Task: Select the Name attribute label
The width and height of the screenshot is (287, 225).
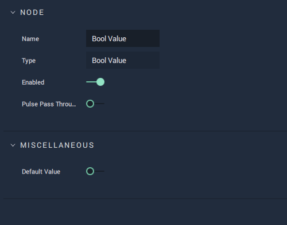Action: pyautogui.click(x=30, y=39)
